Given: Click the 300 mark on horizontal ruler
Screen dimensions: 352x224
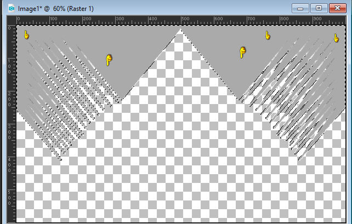Looking at the screenshot, I should point(120,19).
